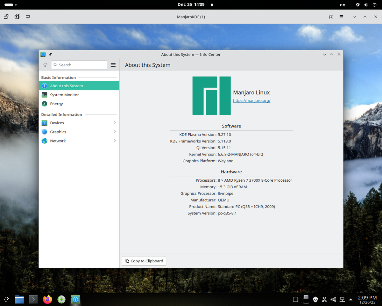
Task: Click the Info Center search field
Action: (79, 65)
